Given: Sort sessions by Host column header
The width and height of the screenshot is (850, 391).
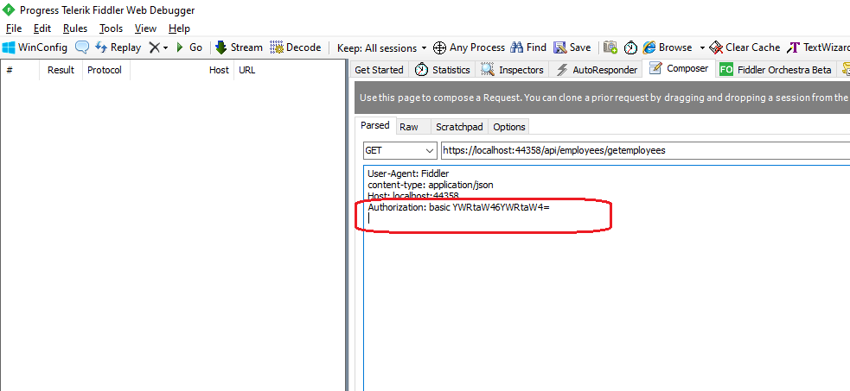Looking at the screenshot, I should pyautogui.click(x=182, y=70).
